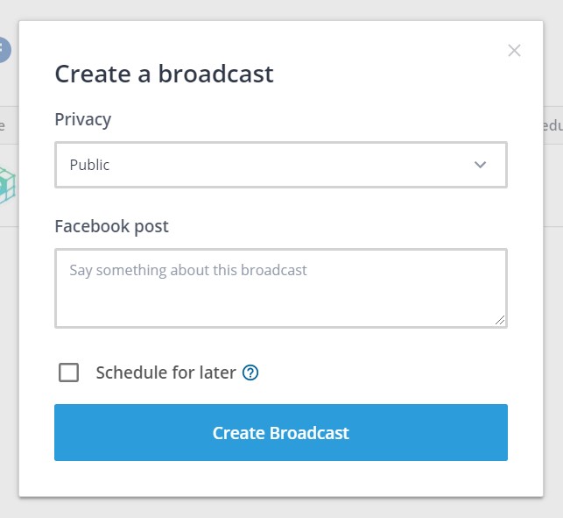The width and height of the screenshot is (563, 518).
Task: Select the 'Public' value text
Action: pyautogui.click(x=89, y=165)
